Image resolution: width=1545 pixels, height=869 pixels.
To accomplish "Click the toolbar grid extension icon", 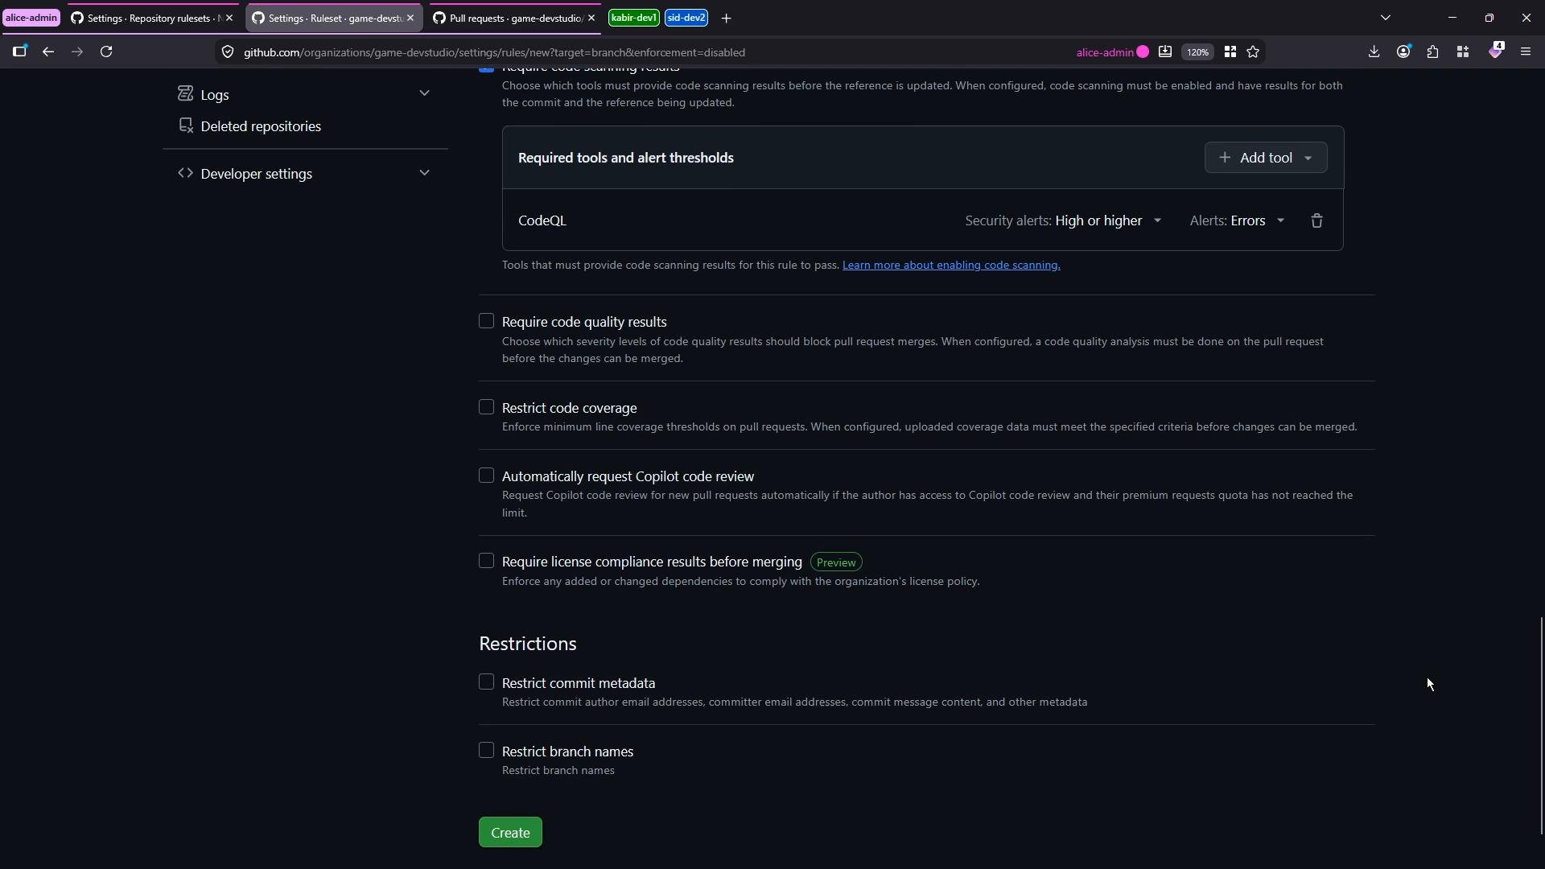I will pos(1463,51).
